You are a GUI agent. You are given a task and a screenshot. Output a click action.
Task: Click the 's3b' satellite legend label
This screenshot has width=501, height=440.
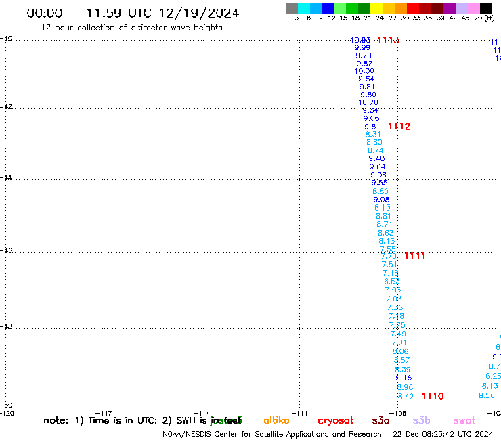tap(421, 420)
